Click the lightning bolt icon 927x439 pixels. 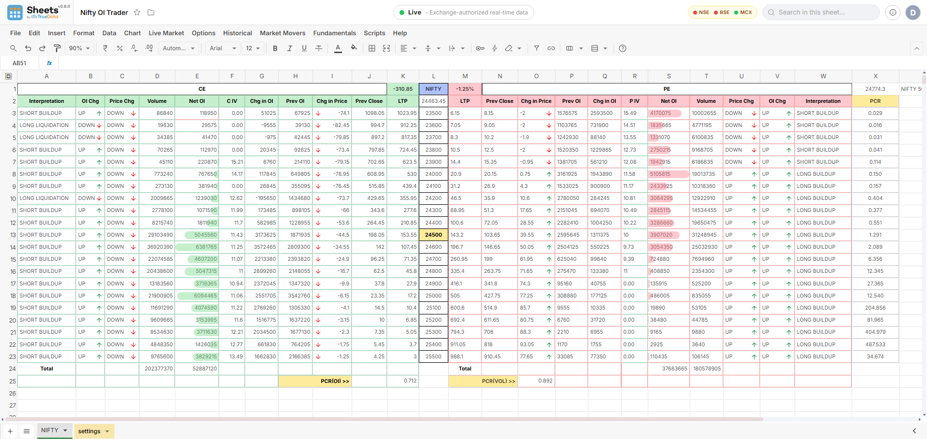[x=495, y=48]
